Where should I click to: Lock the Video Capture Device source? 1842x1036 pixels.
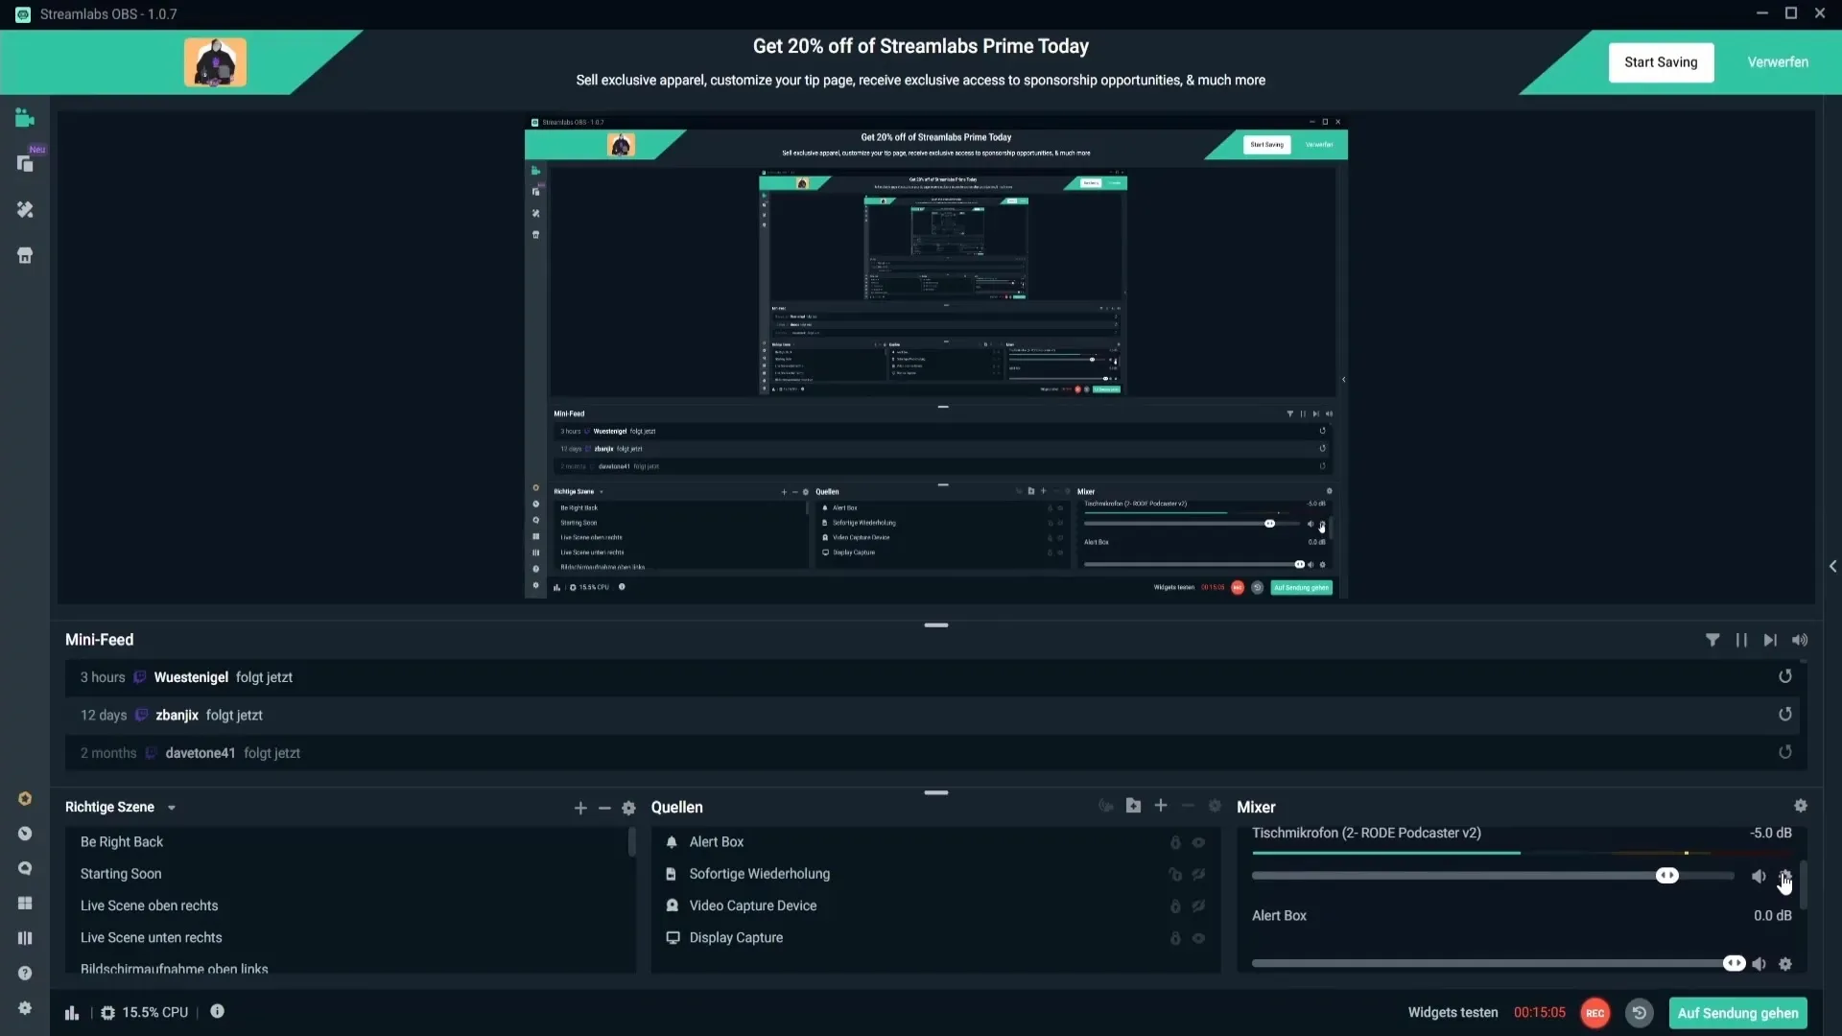pyautogui.click(x=1175, y=906)
